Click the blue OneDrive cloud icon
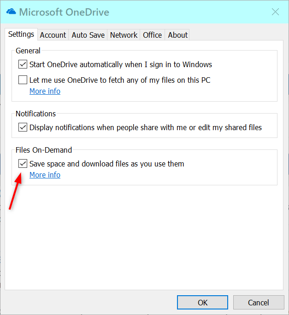 (11, 11)
